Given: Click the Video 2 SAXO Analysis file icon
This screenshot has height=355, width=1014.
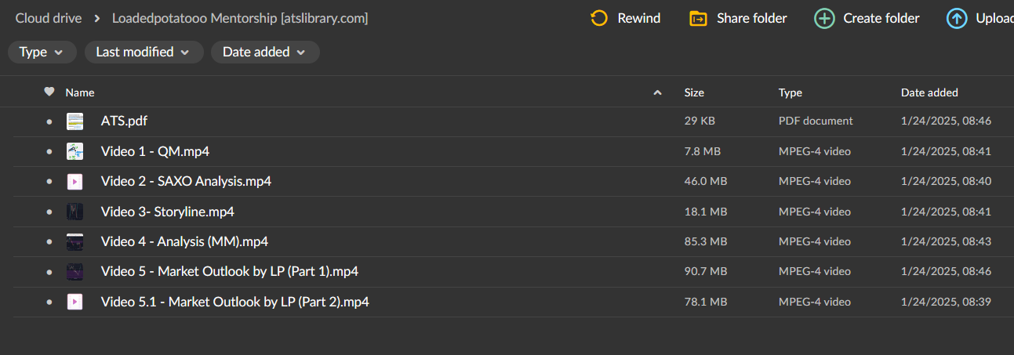Looking at the screenshot, I should coord(75,182).
